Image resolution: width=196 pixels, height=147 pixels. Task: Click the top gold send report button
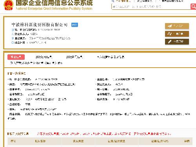pyautogui.click(x=177, y=26)
